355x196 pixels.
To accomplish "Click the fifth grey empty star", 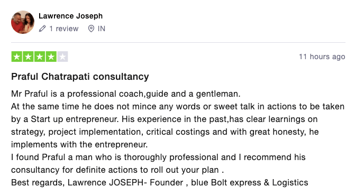I will (x=63, y=57).
